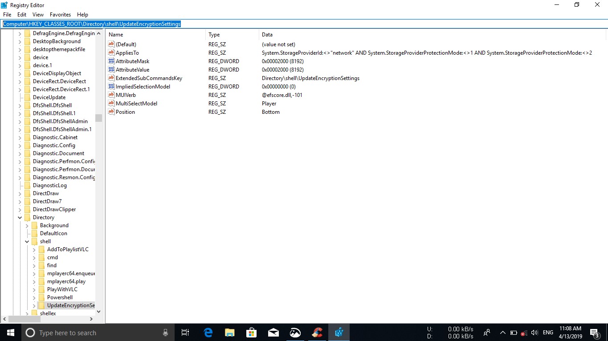This screenshot has height=341, width=608.
Task: Click the registry path address bar
Action: (304, 24)
